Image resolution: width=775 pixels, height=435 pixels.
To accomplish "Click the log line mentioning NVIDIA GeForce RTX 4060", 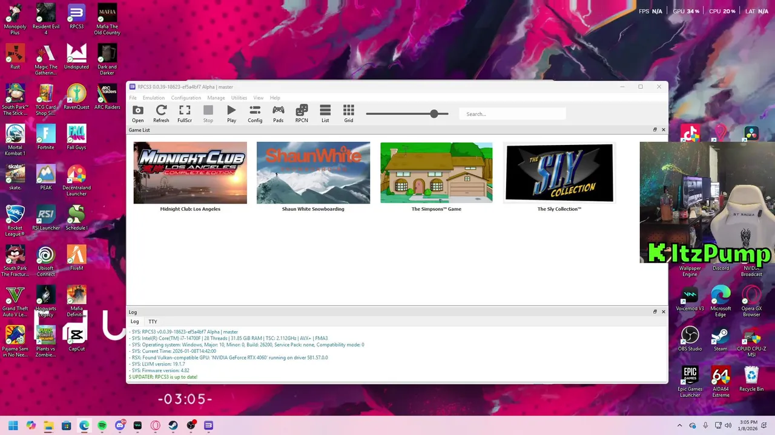I will [228, 358].
